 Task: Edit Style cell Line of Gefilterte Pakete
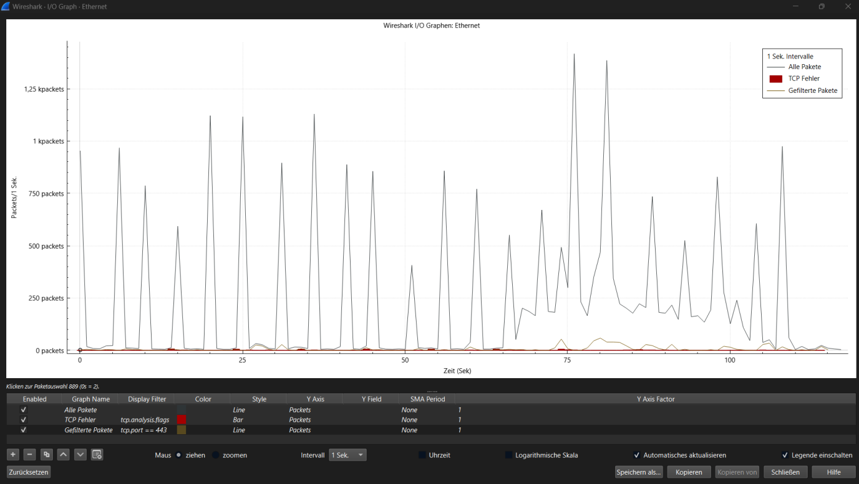point(258,430)
